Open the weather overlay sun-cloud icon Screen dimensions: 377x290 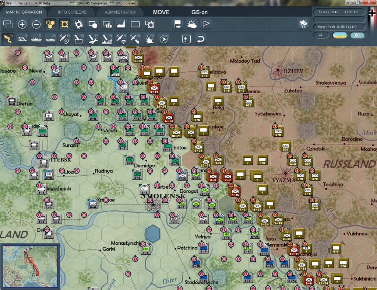[x=192, y=24]
